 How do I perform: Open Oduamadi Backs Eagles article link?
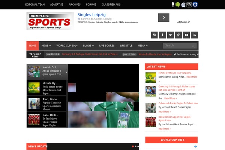tap(178, 103)
